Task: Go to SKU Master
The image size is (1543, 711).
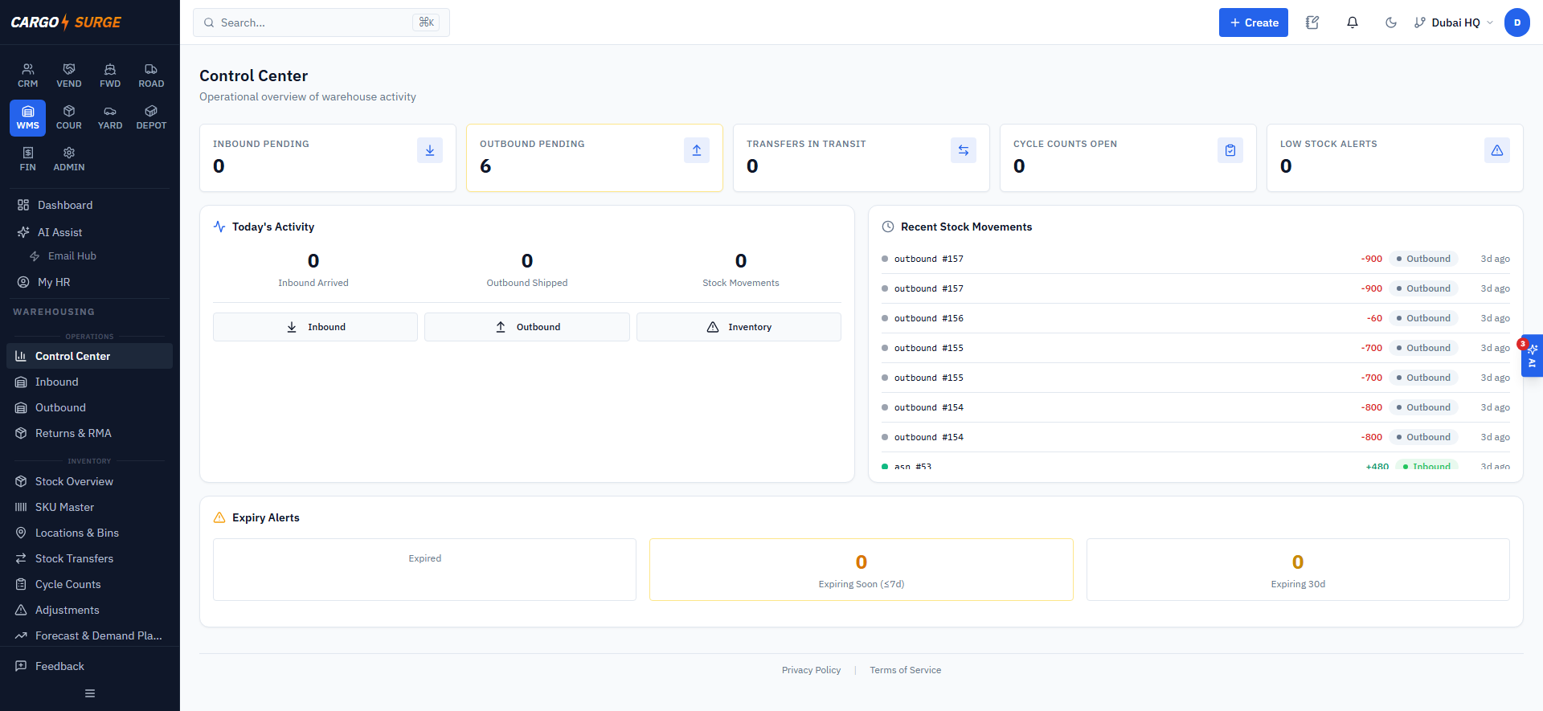Action: (x=90, y=507)
